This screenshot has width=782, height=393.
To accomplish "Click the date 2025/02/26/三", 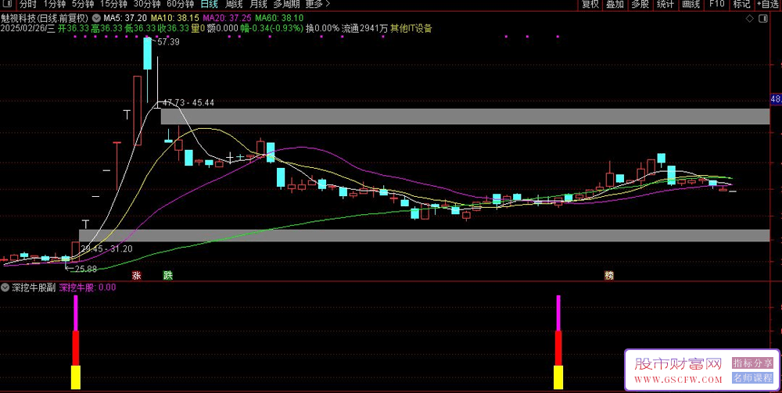I will tap(28, 28).
